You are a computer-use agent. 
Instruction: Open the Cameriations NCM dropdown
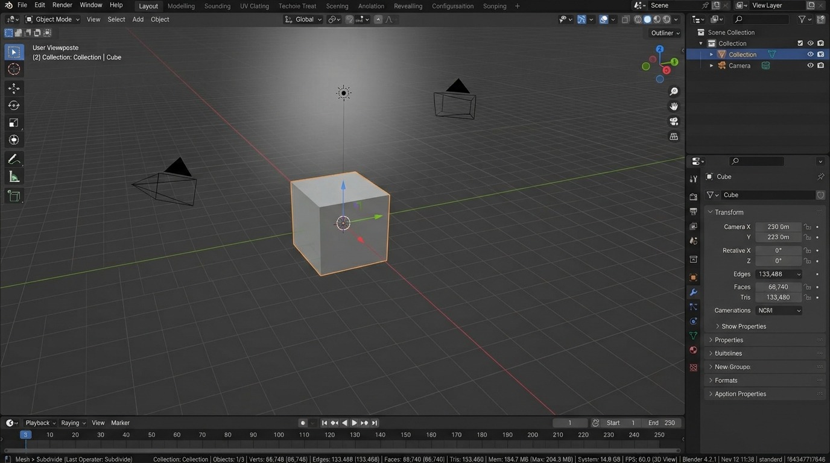779,310
